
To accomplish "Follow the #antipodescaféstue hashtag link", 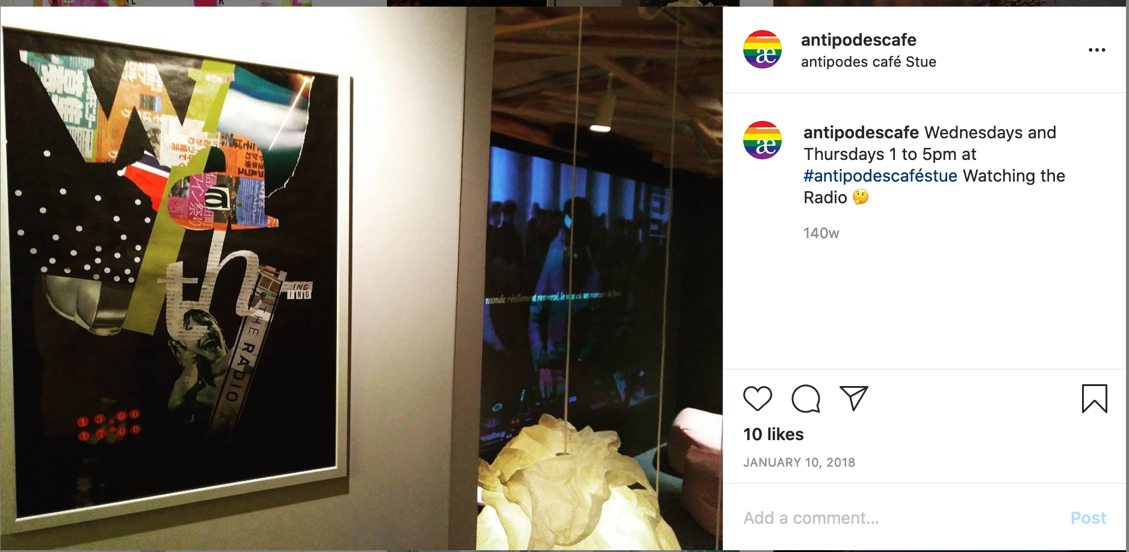I will (880, 176).
